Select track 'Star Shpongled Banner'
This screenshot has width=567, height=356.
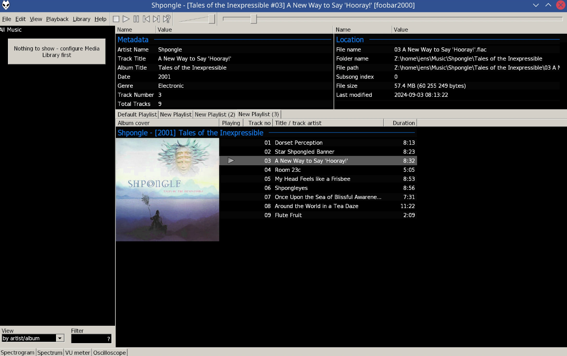pos(304,152)
